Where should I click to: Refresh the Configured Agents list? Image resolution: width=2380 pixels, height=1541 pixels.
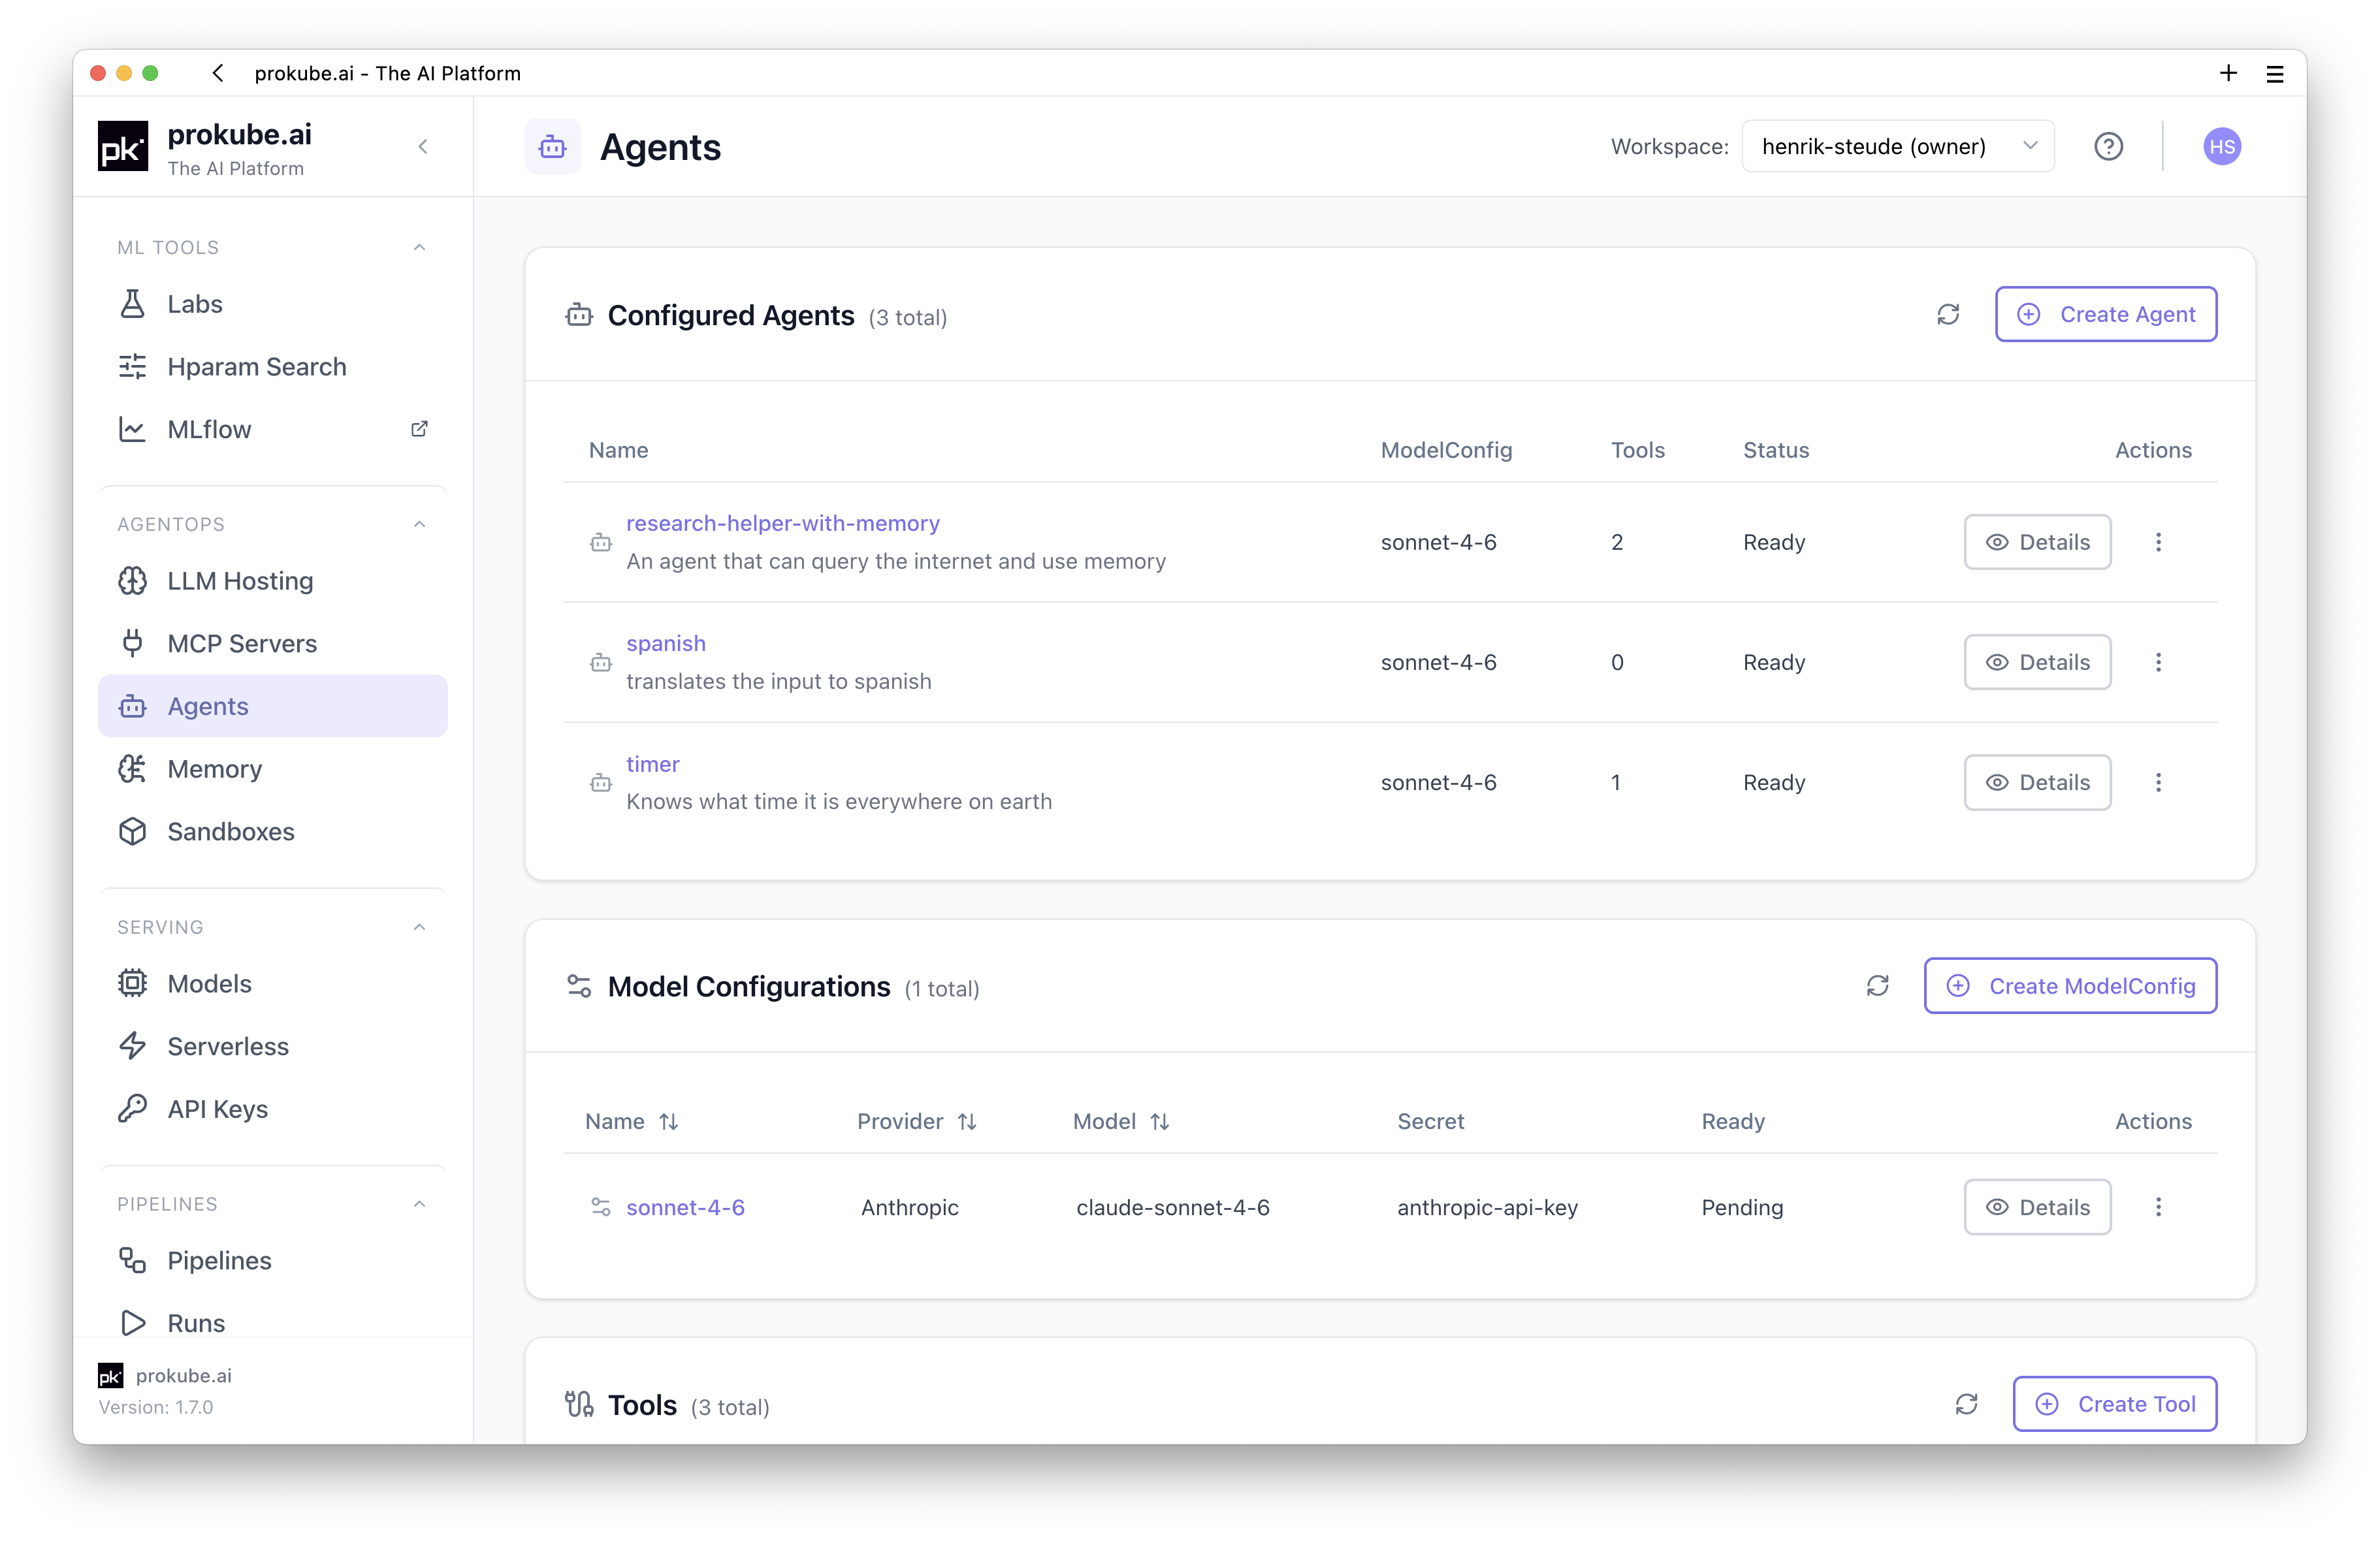(x=1948, y=315)
